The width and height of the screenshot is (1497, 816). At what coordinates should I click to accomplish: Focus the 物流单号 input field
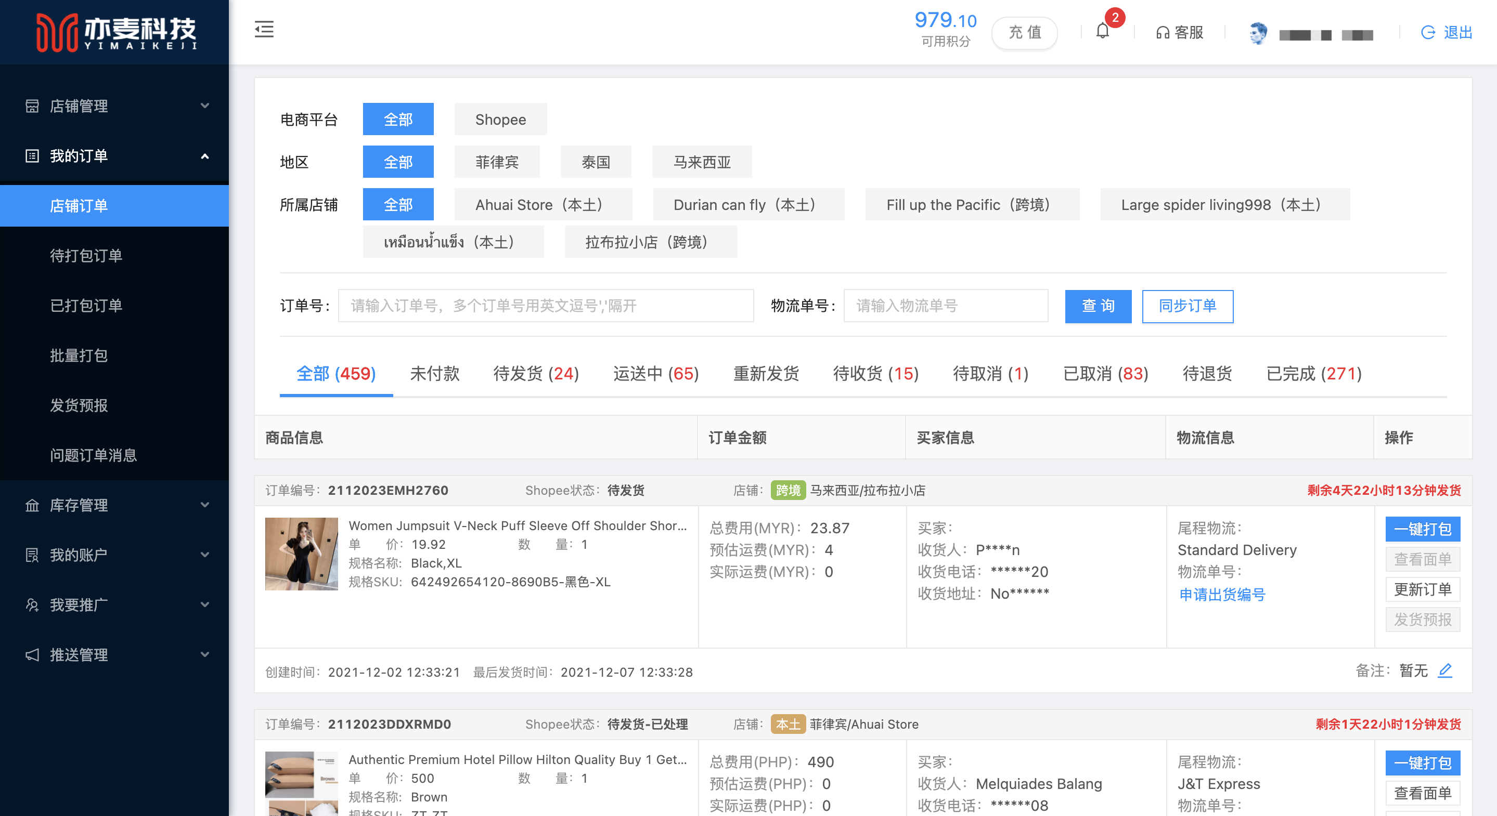click(x=946, y=306)
